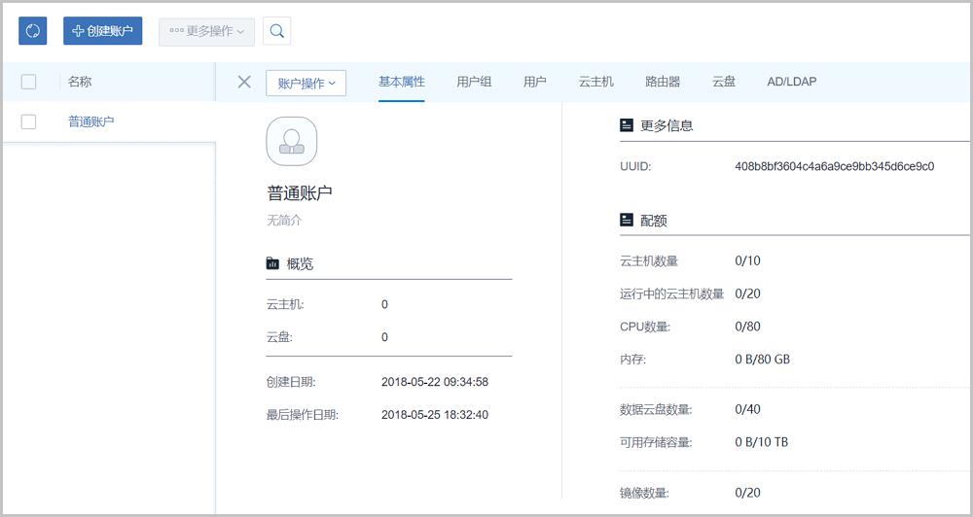The height and width of the screenshot is (517, 973).
Task: Click the 概览 overview section icon
Action: click(x=272, y=264)
